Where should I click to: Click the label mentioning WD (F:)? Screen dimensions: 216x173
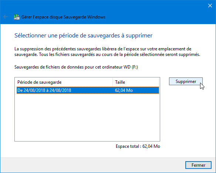pyautogui.click(x=76, y=67)
